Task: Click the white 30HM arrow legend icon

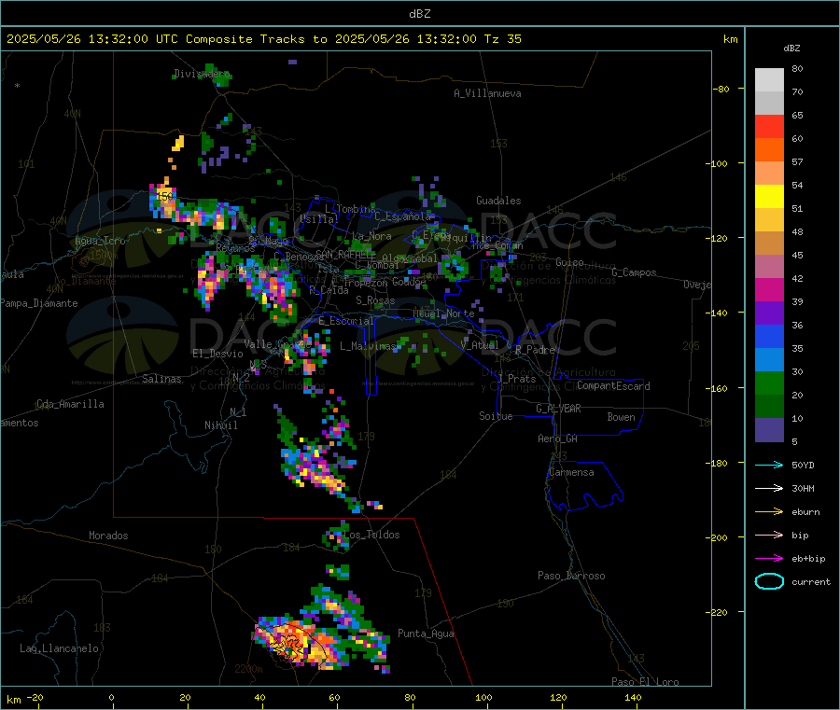Action: (x=769, y=488)
